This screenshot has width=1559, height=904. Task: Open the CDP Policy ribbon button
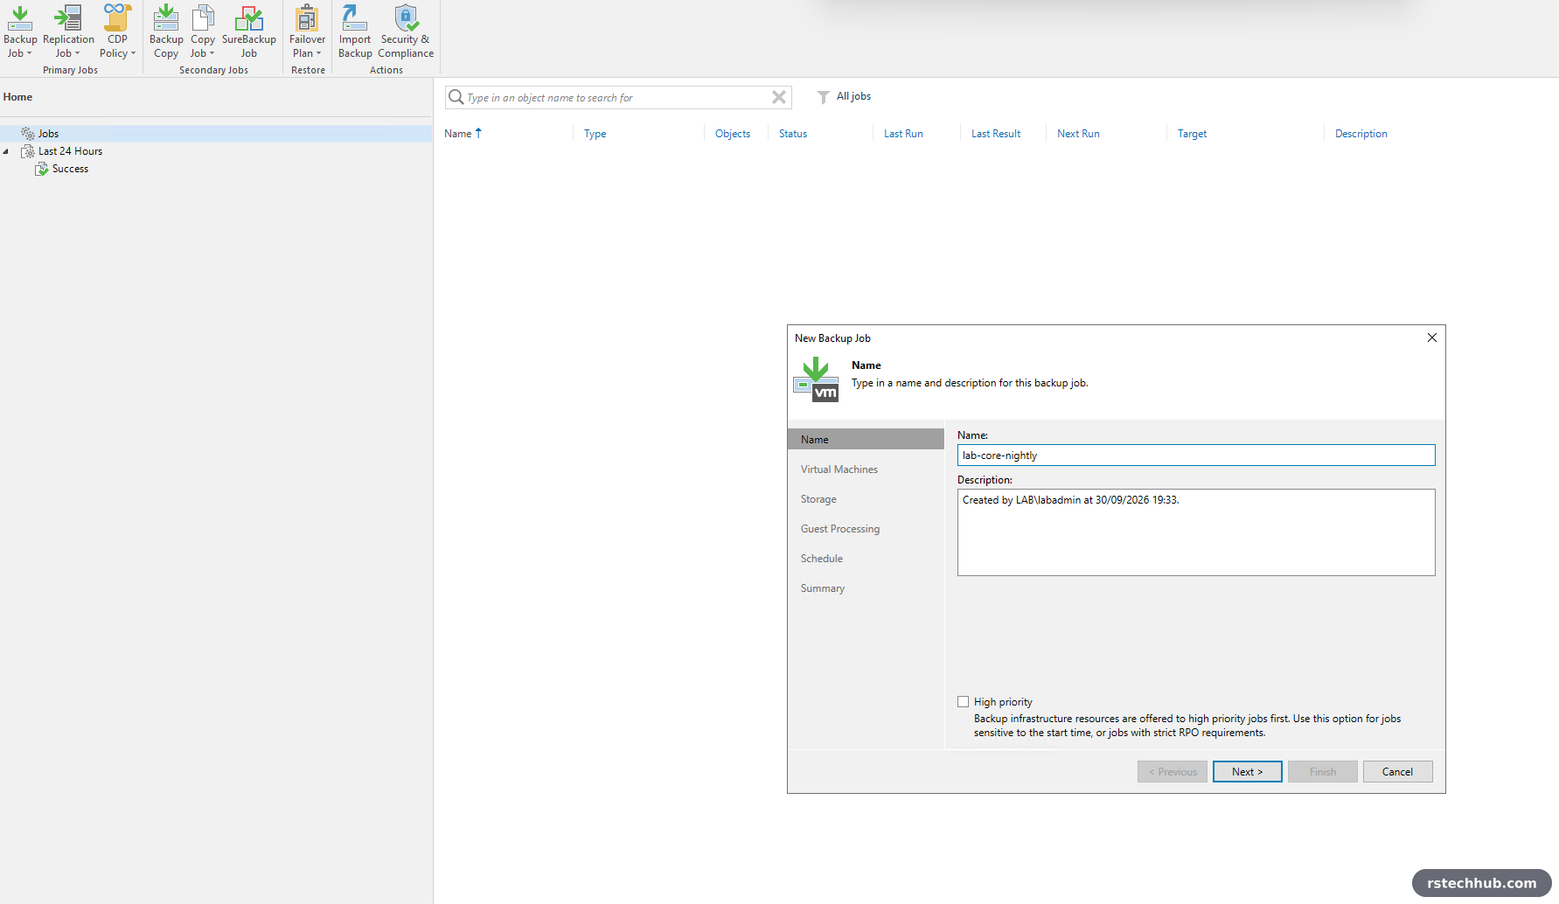click(x=117, y=31)
